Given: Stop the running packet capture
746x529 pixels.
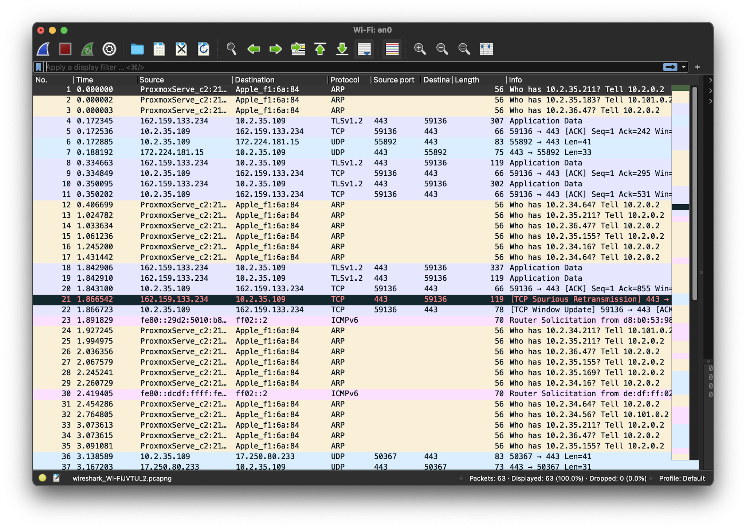Looking at the screenshot, I should [65, 49].
